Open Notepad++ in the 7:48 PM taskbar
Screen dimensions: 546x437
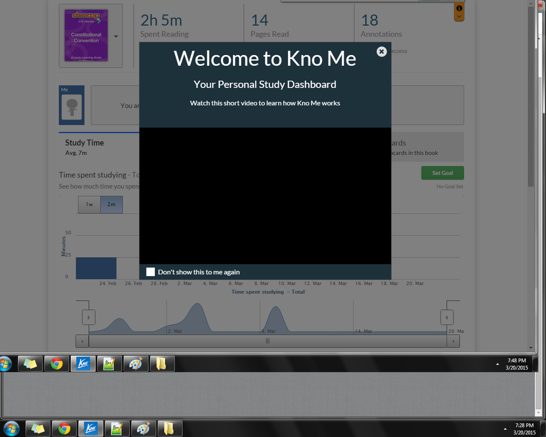coord(110,364)
